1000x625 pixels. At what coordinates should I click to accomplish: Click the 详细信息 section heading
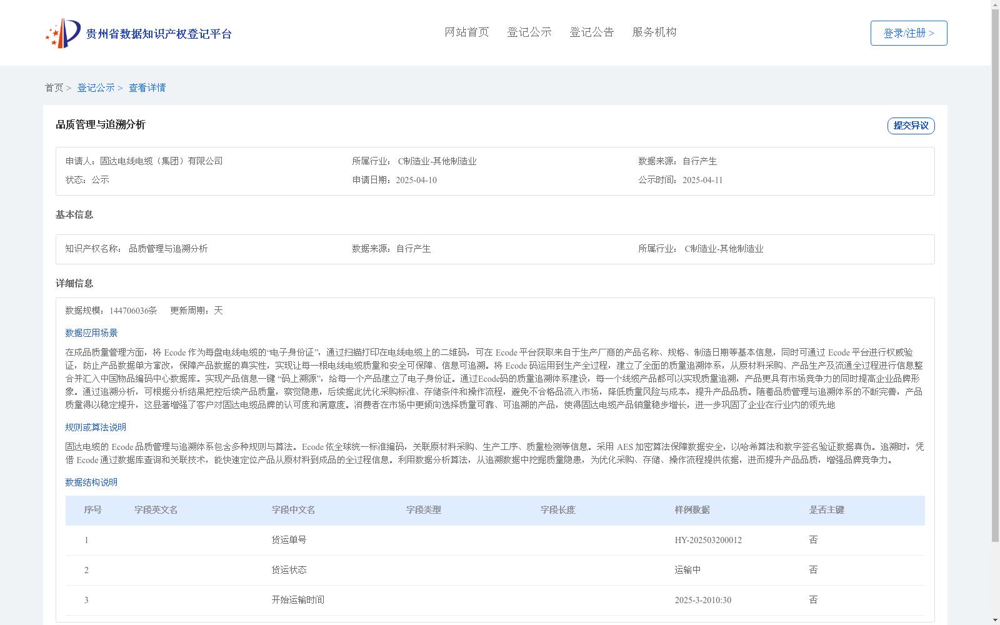pos(74,284)
